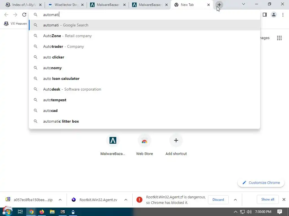Screen dimensions: 289x216
Task: Open volume control tray icon
Action: click(x=249, y=212)
